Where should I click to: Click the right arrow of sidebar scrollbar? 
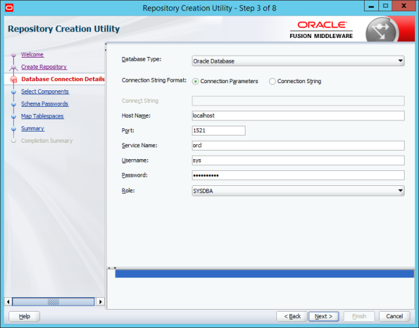pos(100,302)
